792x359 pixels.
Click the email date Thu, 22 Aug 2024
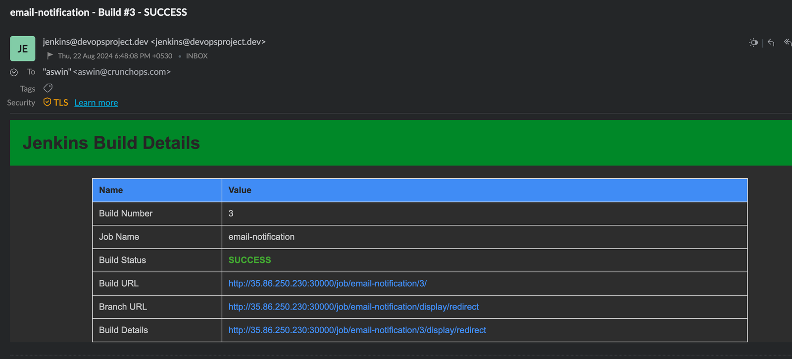[115, 56]
